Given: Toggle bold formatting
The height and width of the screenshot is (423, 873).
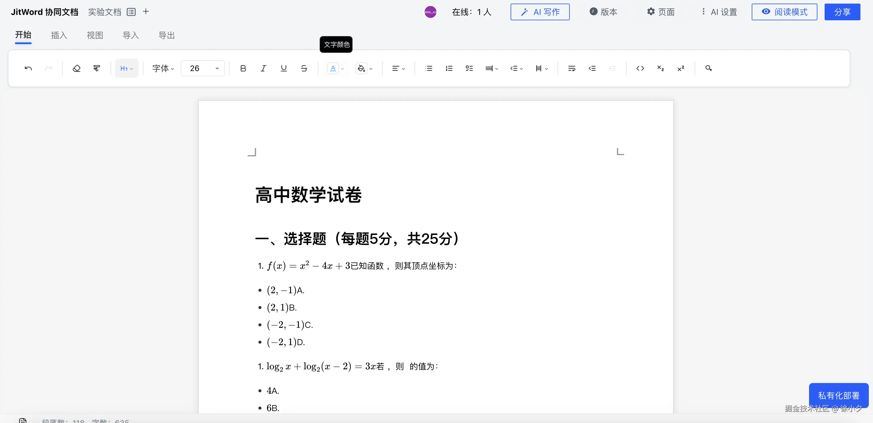Looking at the screenshot, I should (x=243, y=68).
